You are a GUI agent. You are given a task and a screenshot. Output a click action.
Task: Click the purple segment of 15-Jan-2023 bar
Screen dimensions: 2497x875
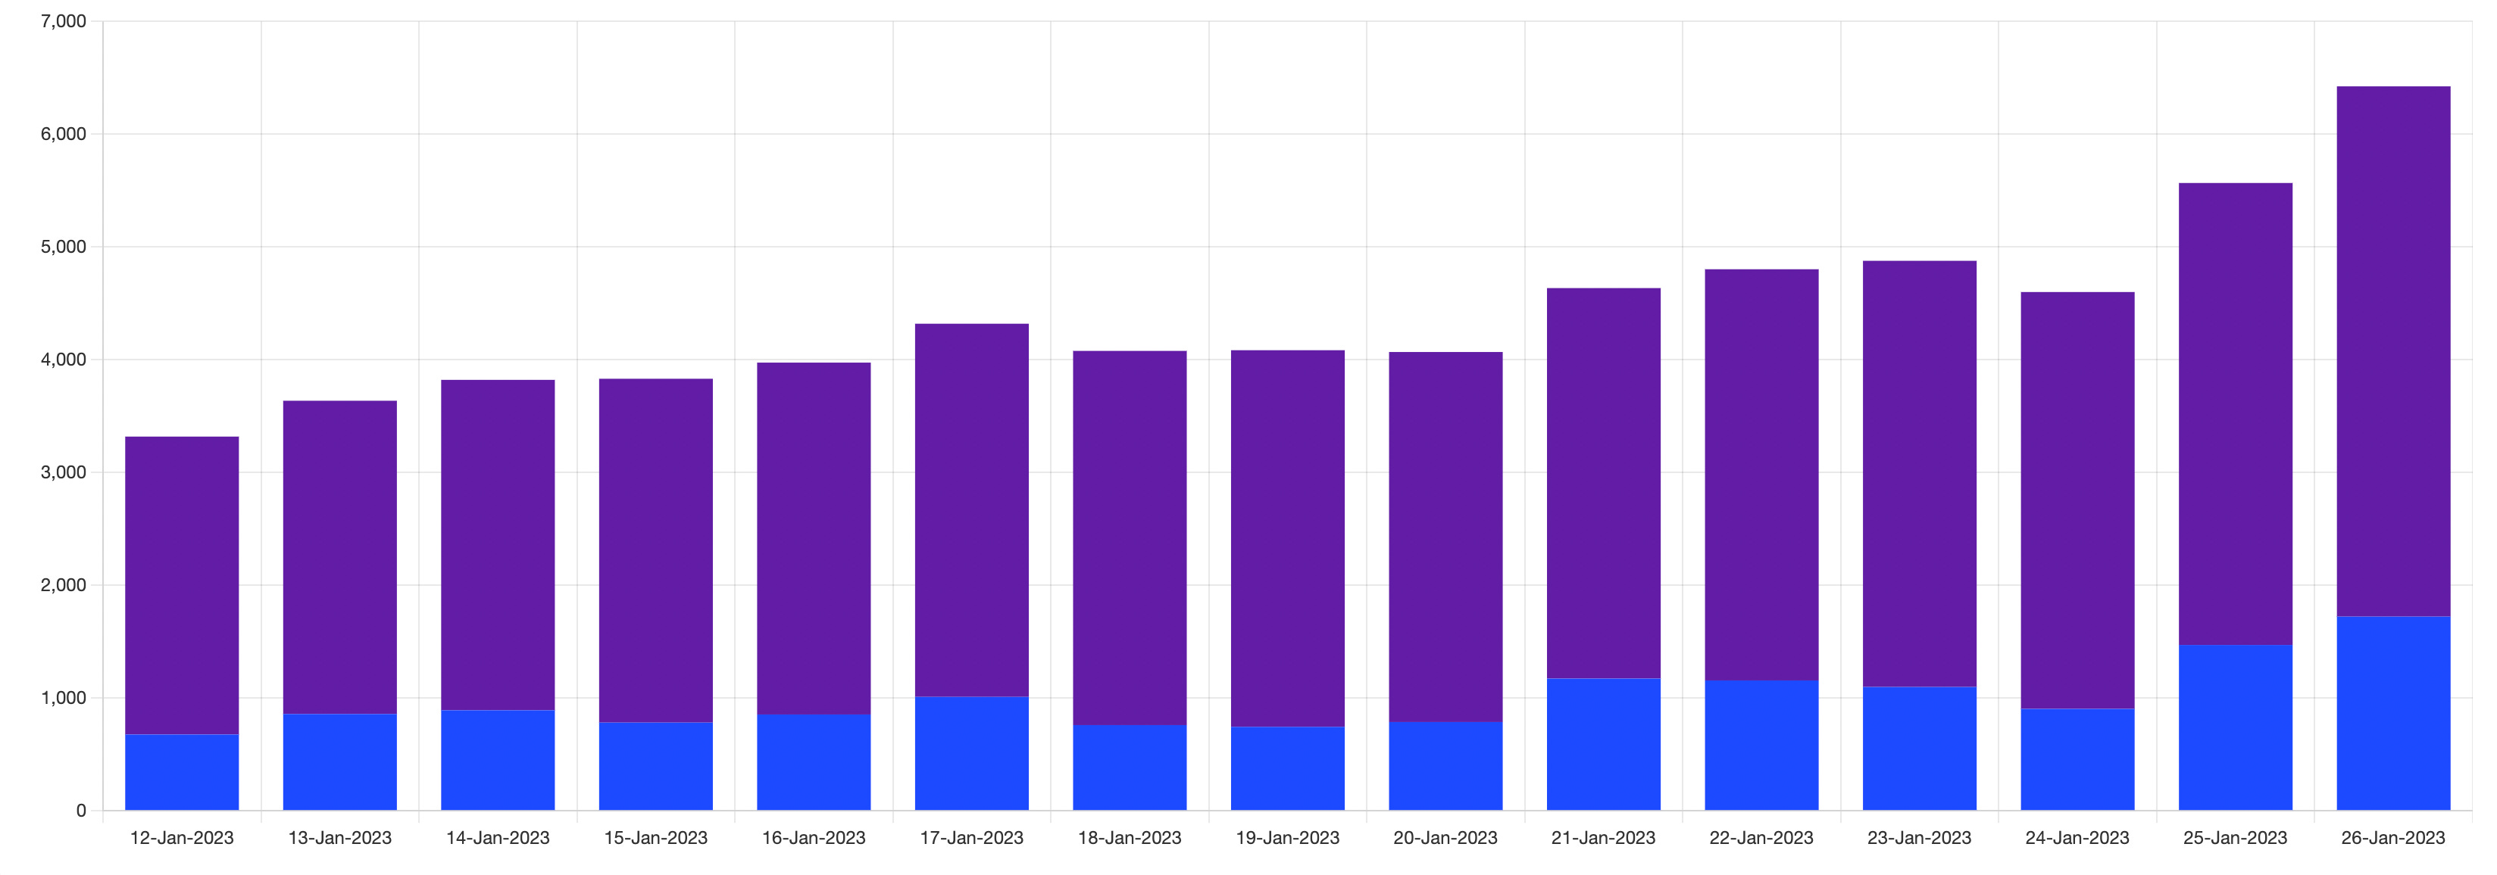pos(655,550)
